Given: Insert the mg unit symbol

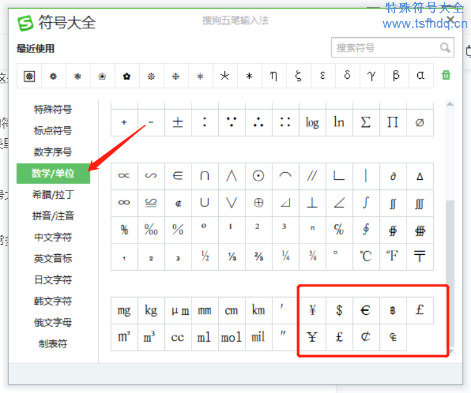Looking at the screenshot, I should [124, 310].
